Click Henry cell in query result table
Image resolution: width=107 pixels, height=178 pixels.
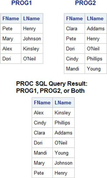[x=64, y=173]
